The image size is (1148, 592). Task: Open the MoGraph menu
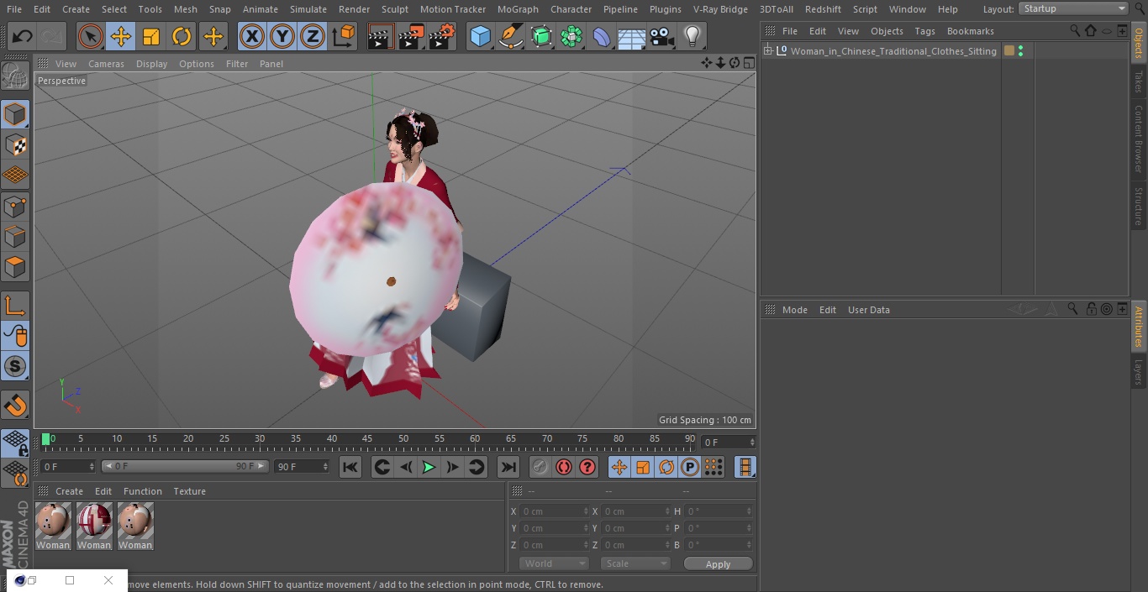[x=518, y=9]
